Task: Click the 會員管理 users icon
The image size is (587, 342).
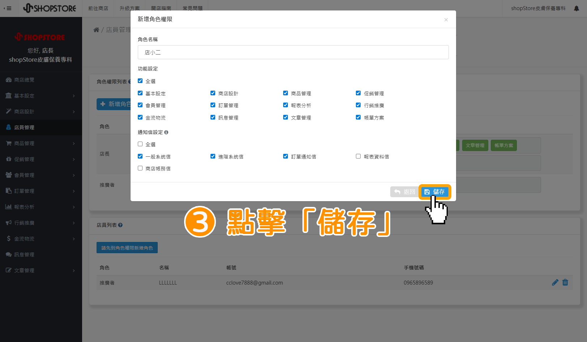Action: (x=9, y=175)
